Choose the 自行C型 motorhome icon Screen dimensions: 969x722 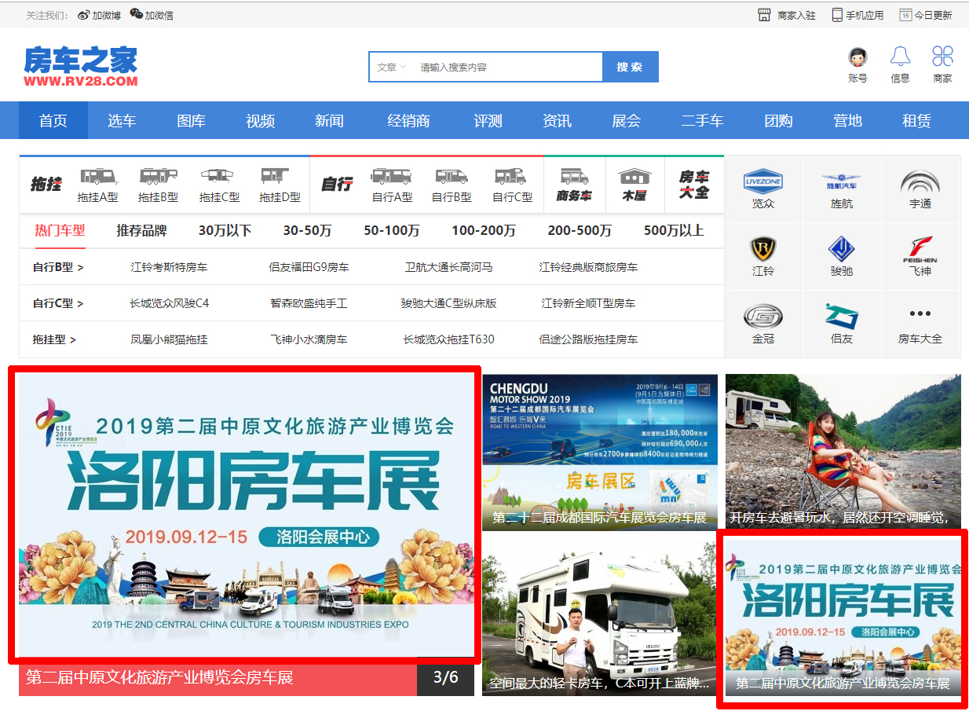pos(512,177)
